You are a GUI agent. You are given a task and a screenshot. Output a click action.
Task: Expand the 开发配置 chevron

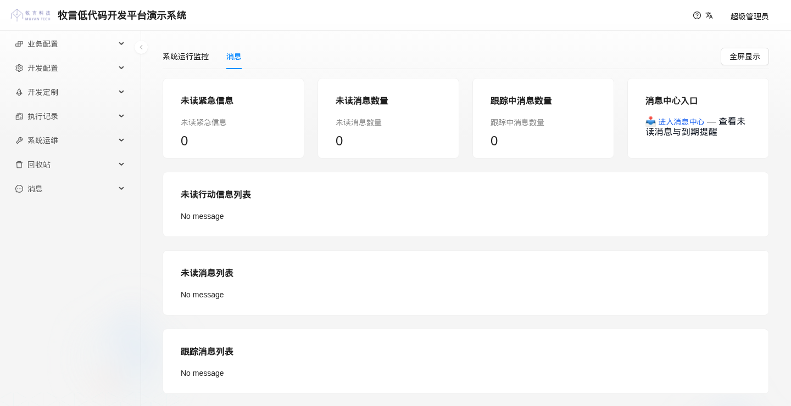tap(121, 67)
